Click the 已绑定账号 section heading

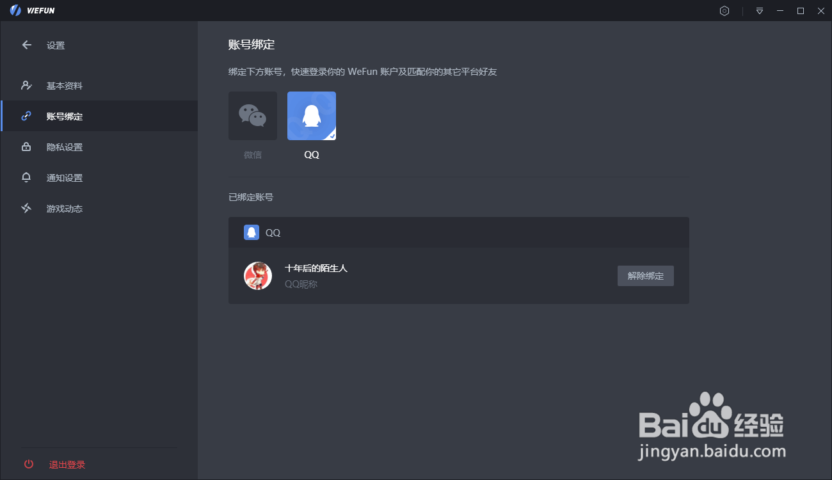pyautogui.click(x=251, y=197)
